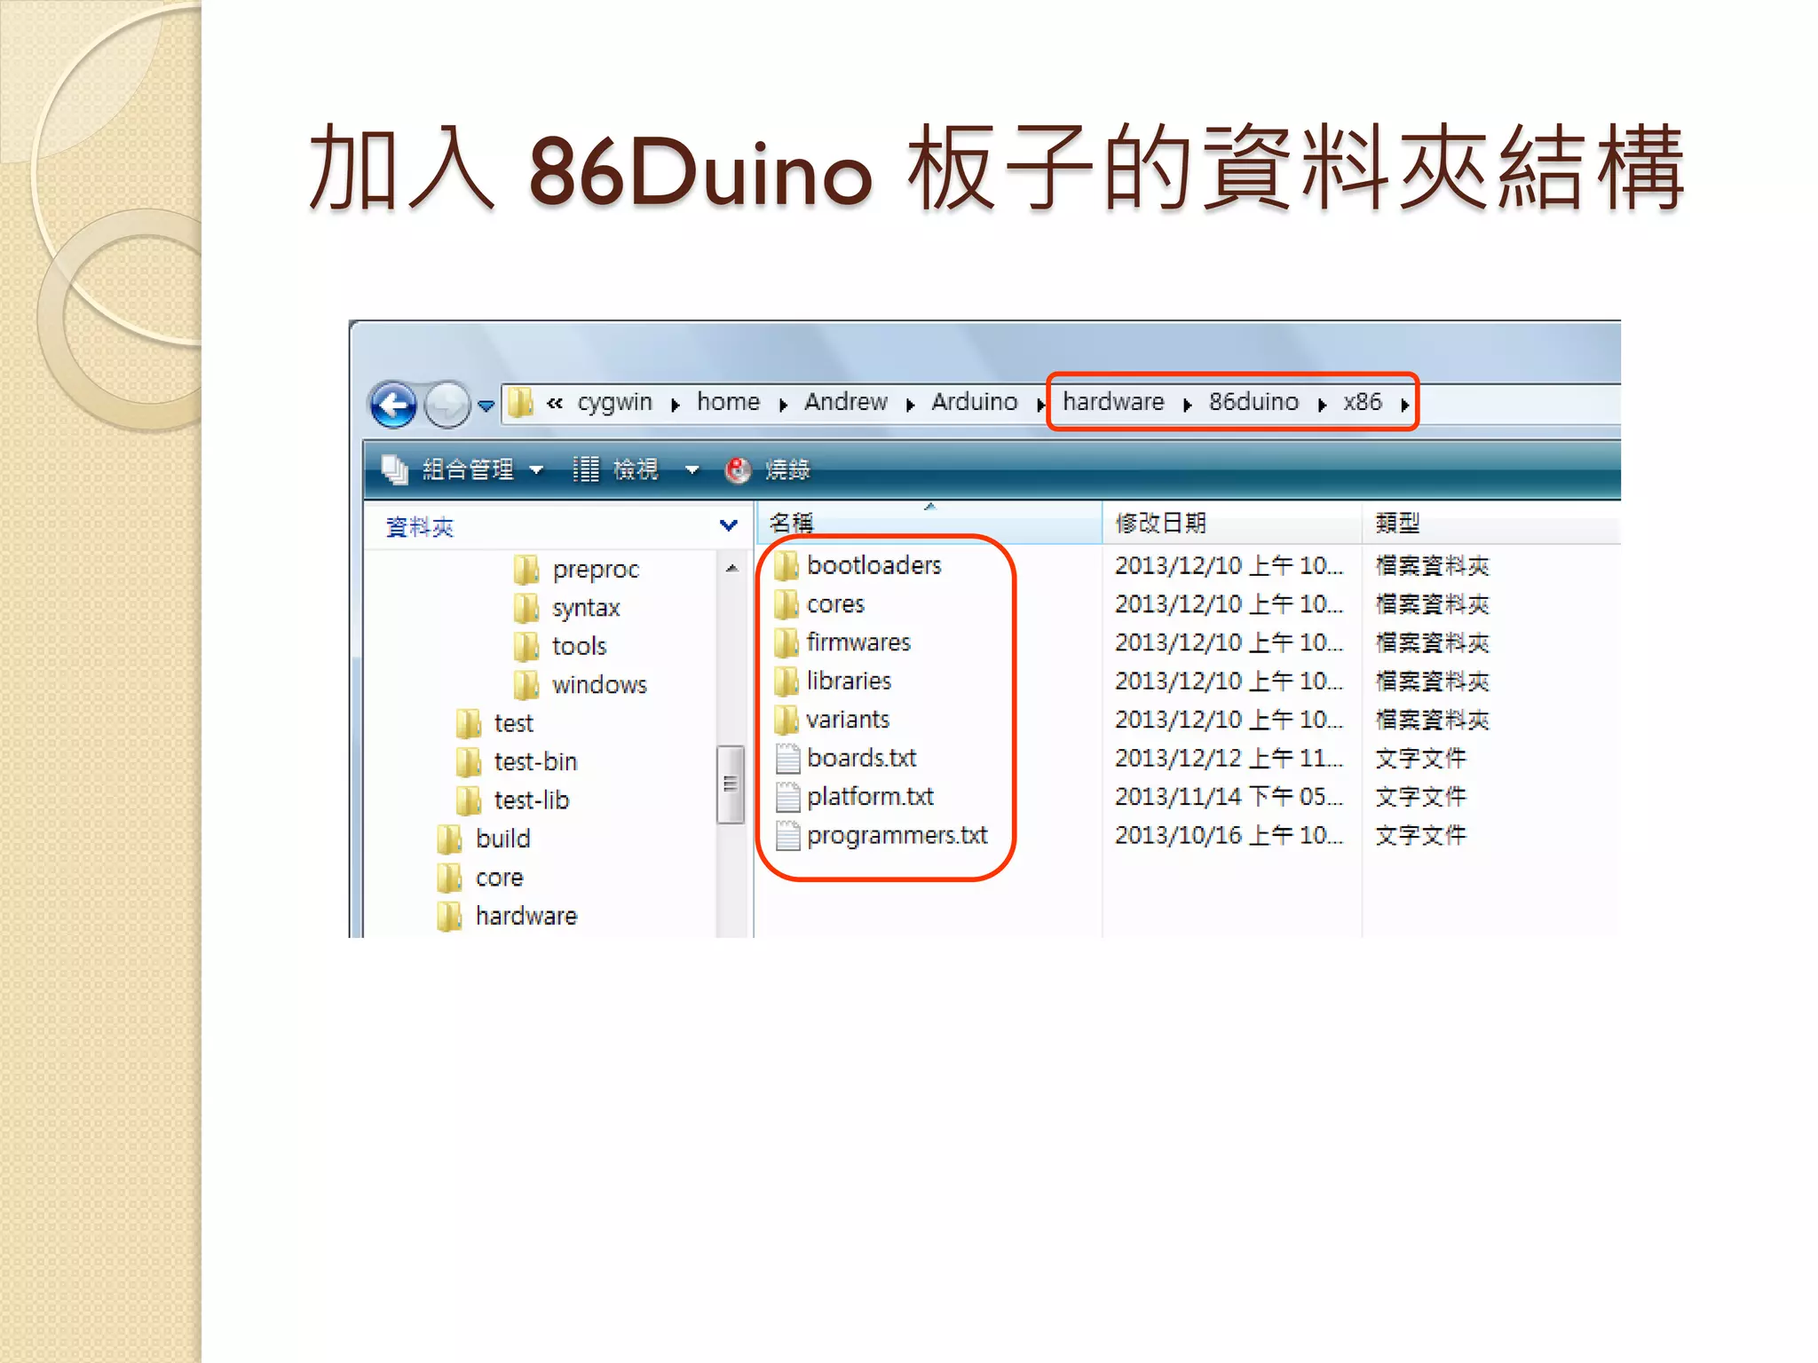Select hardware in the breadcrumb path
Image resolution: width=1818 pixels, height=1363 pixels.
tap(1113, 402)
